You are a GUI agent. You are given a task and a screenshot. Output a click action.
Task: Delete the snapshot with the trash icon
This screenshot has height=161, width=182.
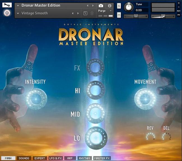click(x=92, y=13)
